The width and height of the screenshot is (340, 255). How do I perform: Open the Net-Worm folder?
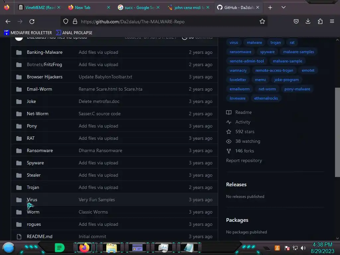[38, 114]
